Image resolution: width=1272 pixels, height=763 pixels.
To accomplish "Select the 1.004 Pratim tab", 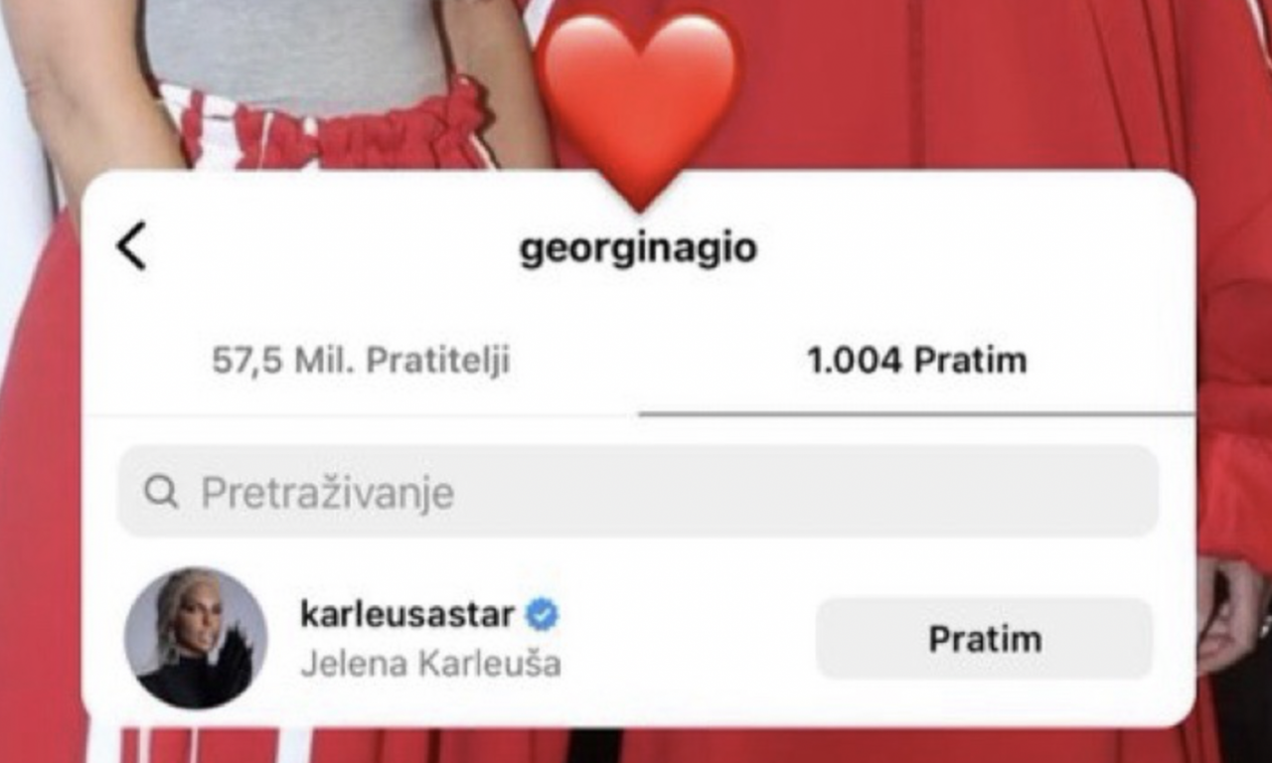I will coord(916,361).
